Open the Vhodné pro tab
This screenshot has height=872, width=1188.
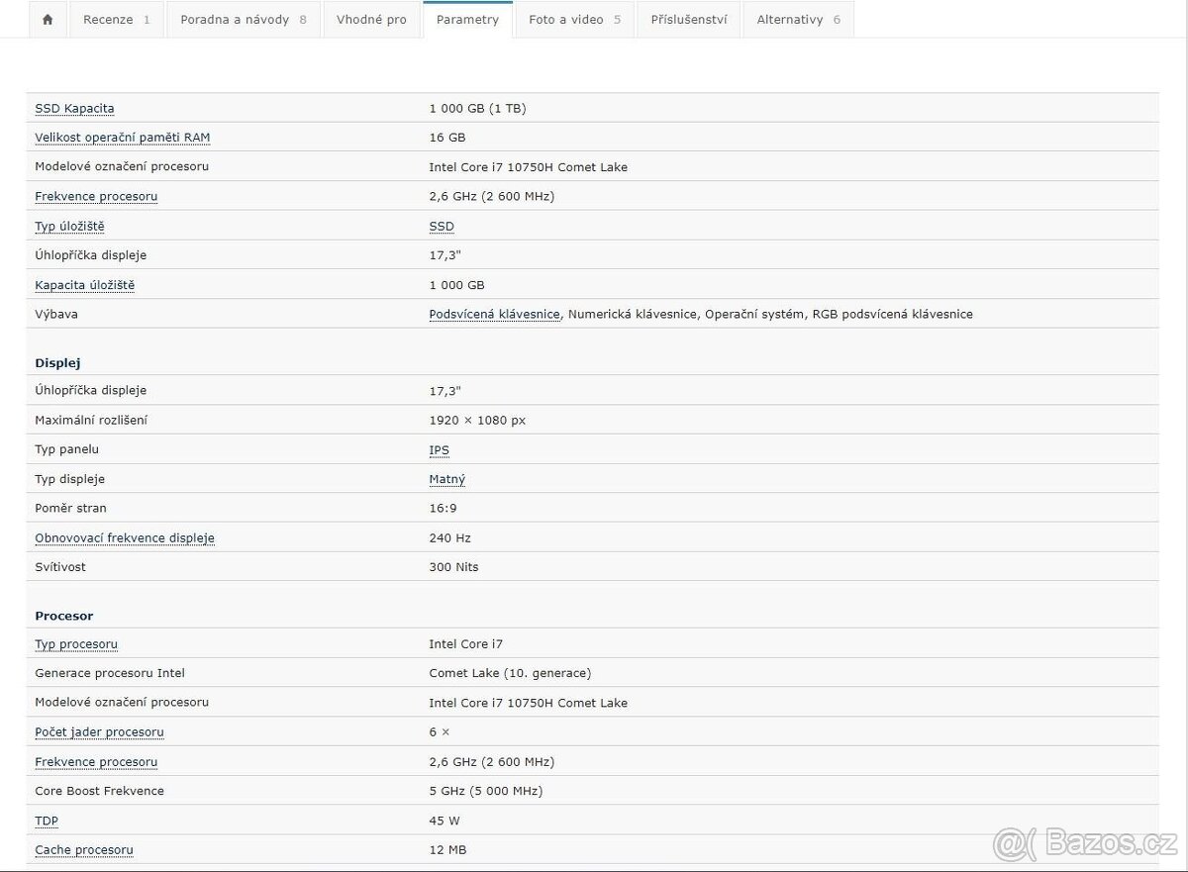(x=371, y=20)
